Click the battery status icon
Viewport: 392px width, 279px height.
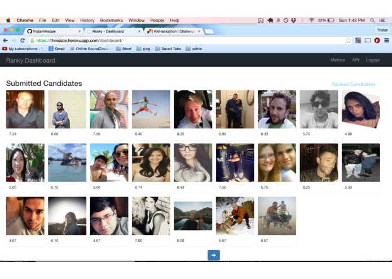pyautogui.click(x=331, y=20)
